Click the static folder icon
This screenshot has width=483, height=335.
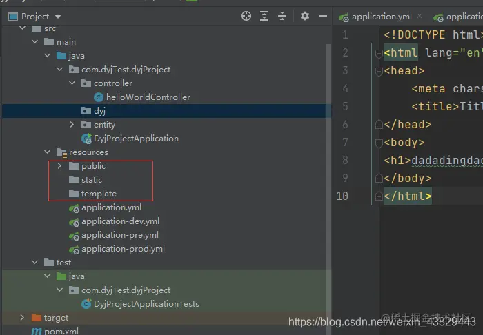(x=74, y=180)
